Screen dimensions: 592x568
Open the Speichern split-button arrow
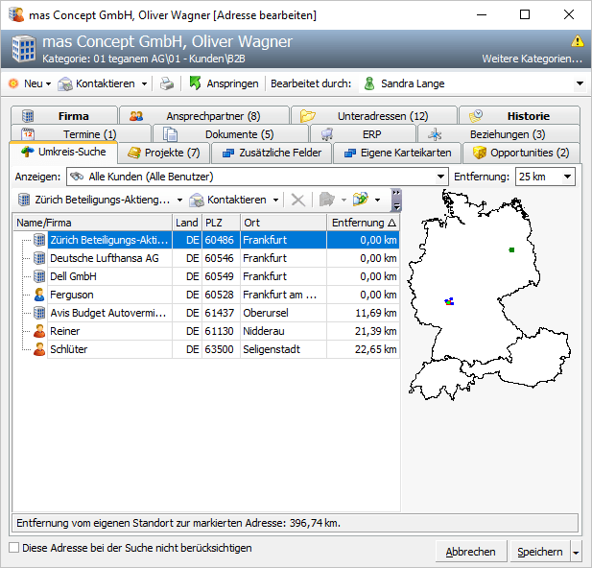(x=576, y=553)
